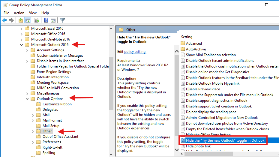Select Customizable Error Messages tree folder
The width and height of the screenshot is (279, 157).
(60, 55)
